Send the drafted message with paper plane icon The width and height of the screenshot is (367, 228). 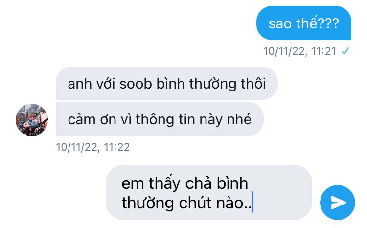pyautogui.click(x=338, y=203)
